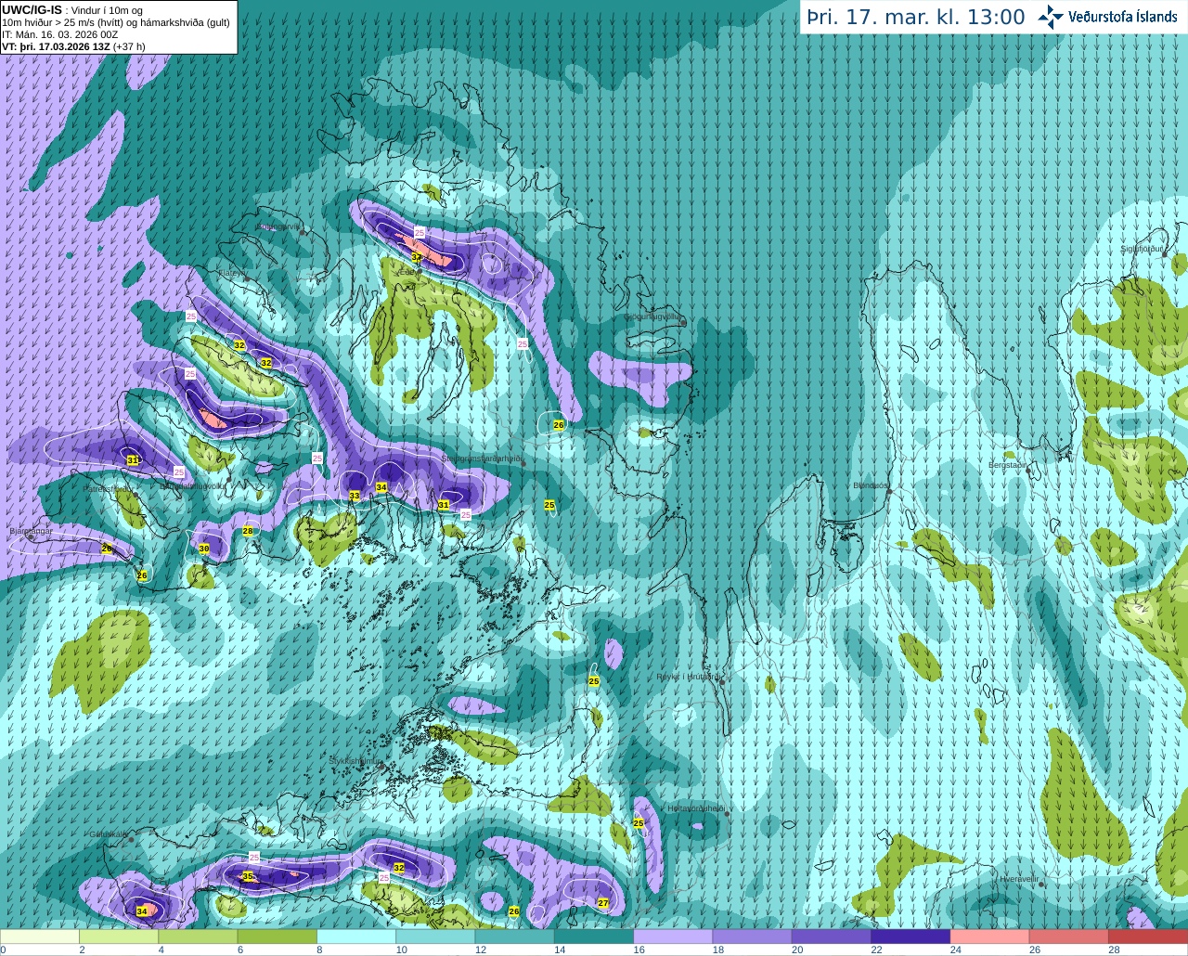Click the light purple 16–18 m/s legend swatch

(x=673, y=937)
